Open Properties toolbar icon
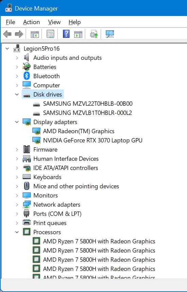Image resolution: width=187 pixels, height=292 pixels. [x=50, y=34]
